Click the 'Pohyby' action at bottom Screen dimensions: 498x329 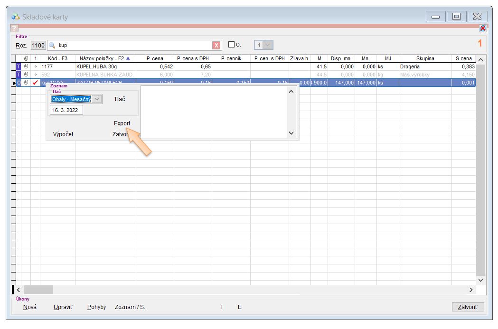pos(97,307)
